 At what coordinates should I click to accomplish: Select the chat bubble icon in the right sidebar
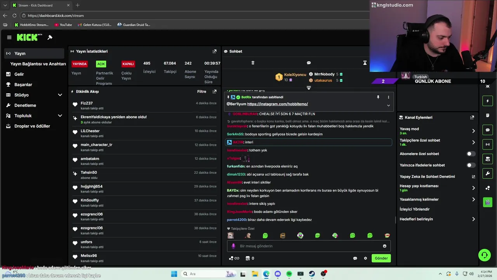point(488,130)
